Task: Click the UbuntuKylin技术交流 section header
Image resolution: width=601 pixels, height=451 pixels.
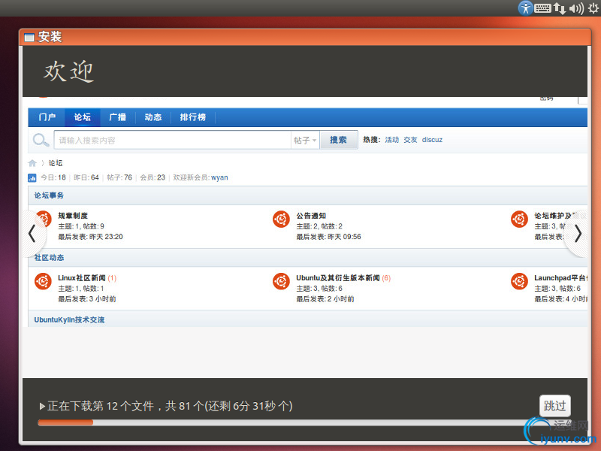Action: pos(69,320)
